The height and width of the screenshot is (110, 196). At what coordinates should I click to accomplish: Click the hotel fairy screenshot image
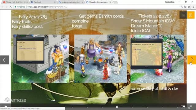41,59
